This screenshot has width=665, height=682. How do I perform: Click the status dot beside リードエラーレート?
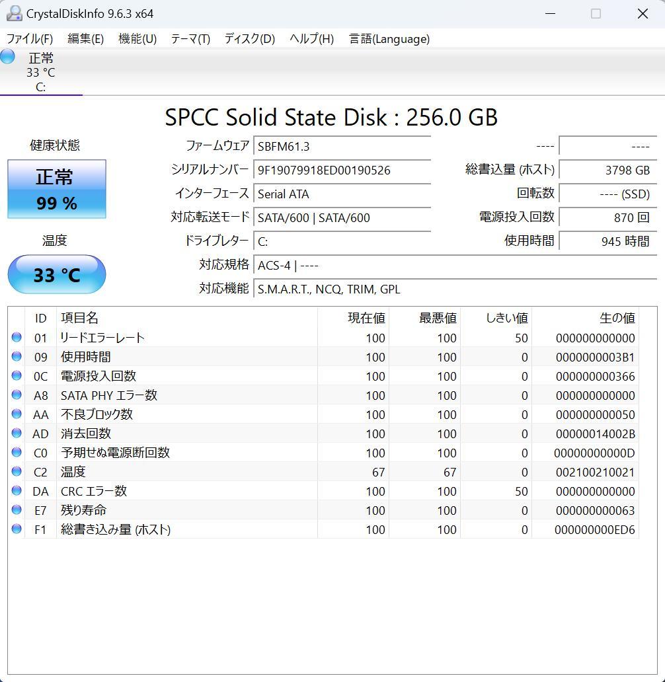[x=15, y=338]
